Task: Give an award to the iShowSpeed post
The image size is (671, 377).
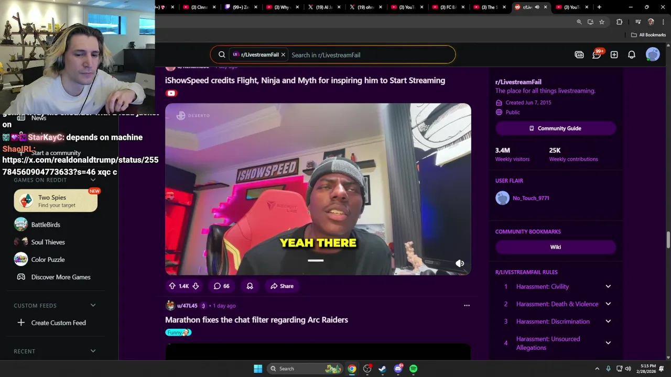Action: [250, 286]
